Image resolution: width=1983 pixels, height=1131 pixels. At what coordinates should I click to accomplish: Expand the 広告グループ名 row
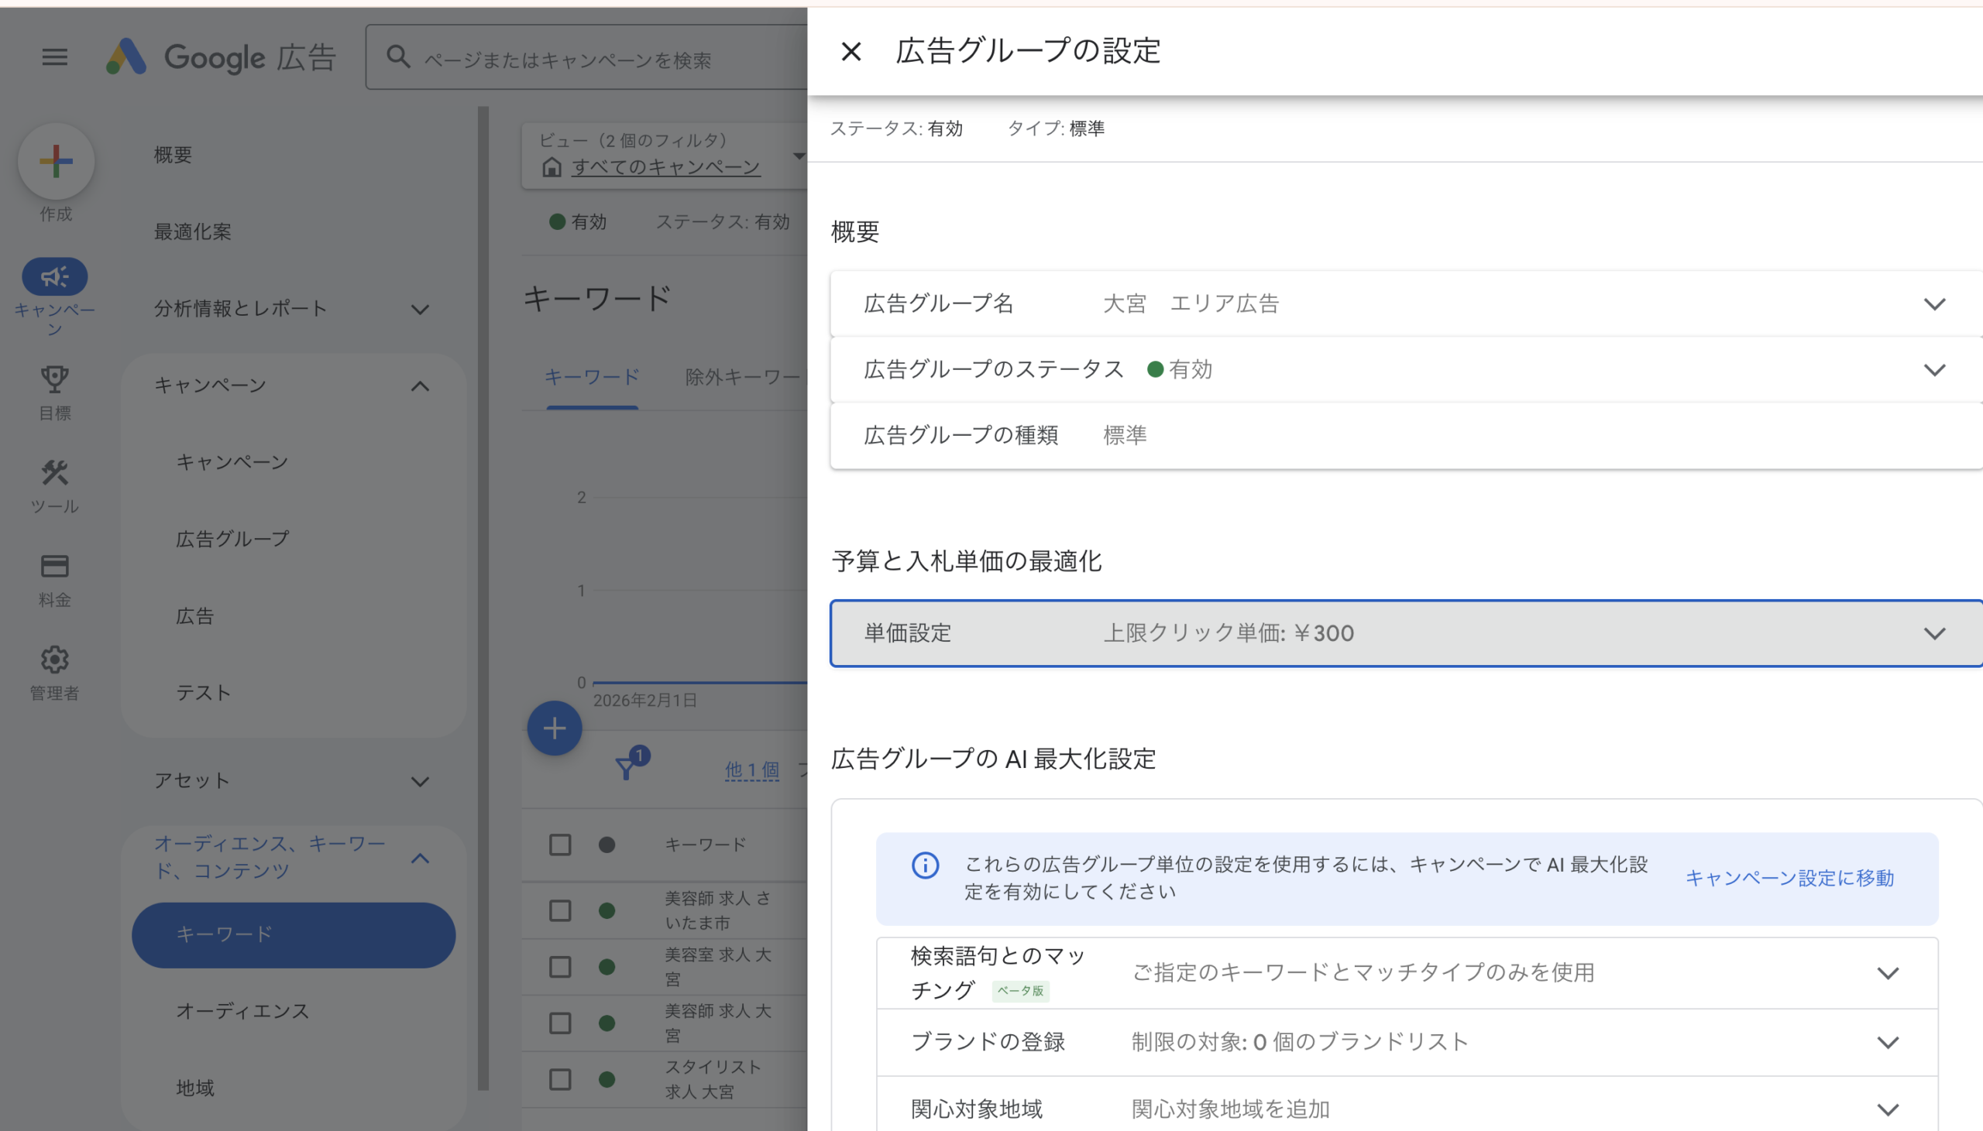pyautogui.click(x=1934, y=303)
